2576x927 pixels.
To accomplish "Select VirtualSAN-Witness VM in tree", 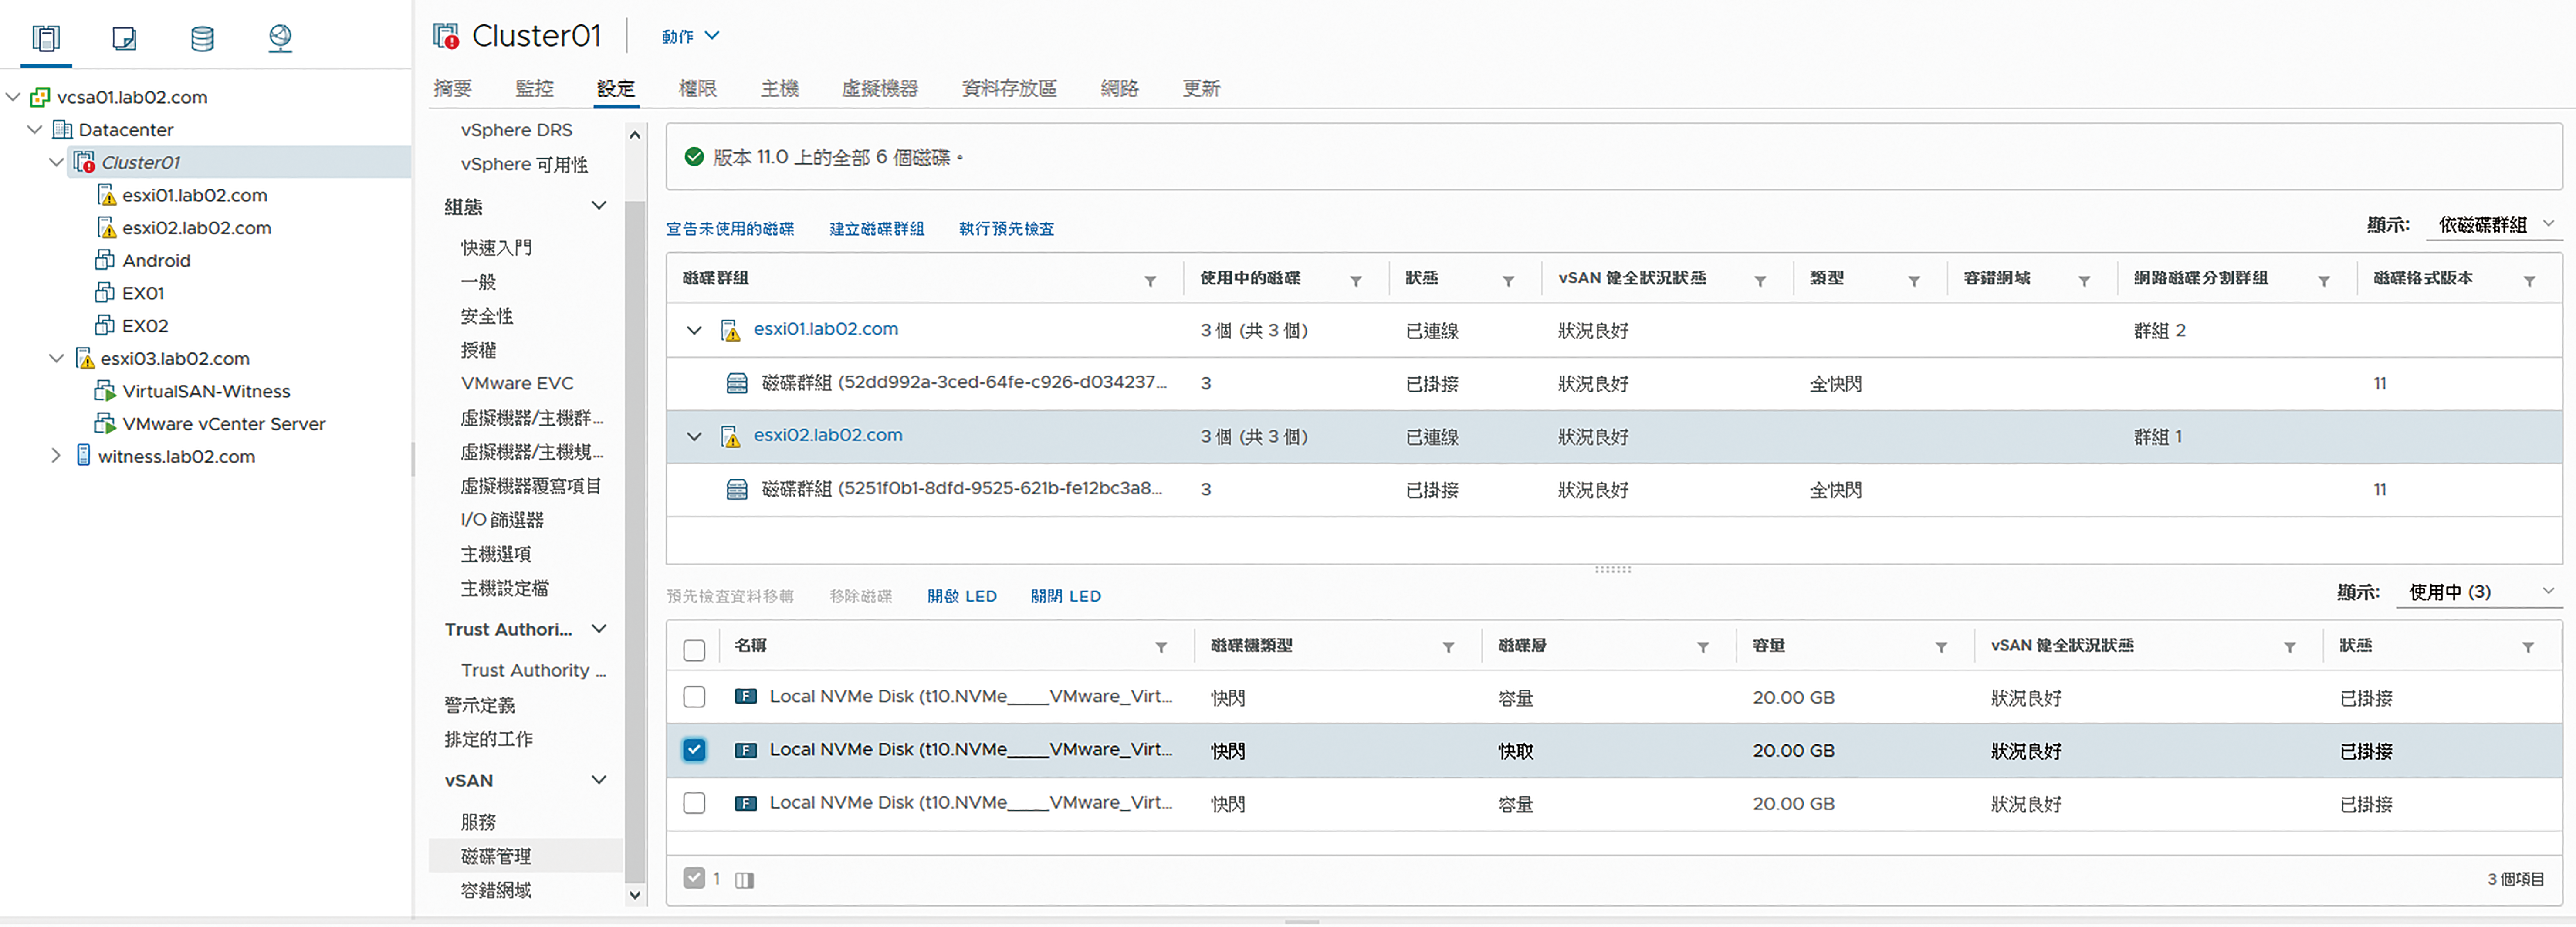I will click(206, 391).
